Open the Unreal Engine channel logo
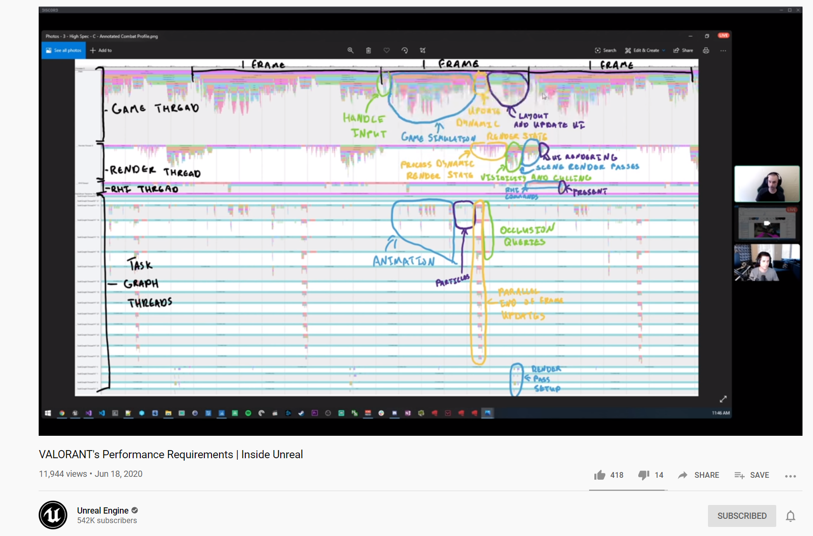Image resolution: width=813 pixels, height=536 pixels. point(53,515)
